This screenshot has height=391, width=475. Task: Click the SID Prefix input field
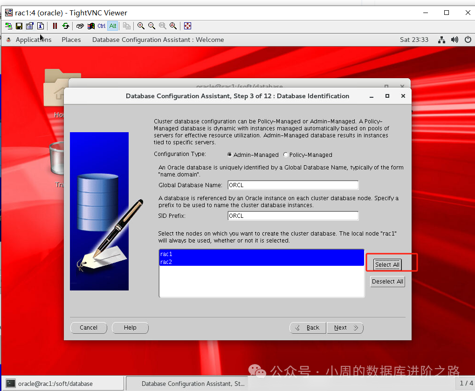tap(293, 216)
